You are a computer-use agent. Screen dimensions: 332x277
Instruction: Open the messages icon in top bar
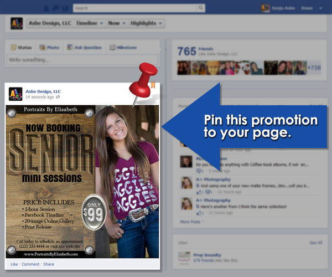click(x=55, y=8)
